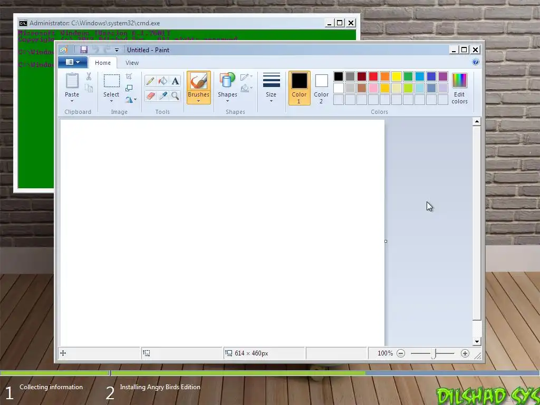Expand the Brushes dropdown arrow
Image resolution: width=540 pixels, height=405 pixels.
pyautogui.click(x=199, y=101)
